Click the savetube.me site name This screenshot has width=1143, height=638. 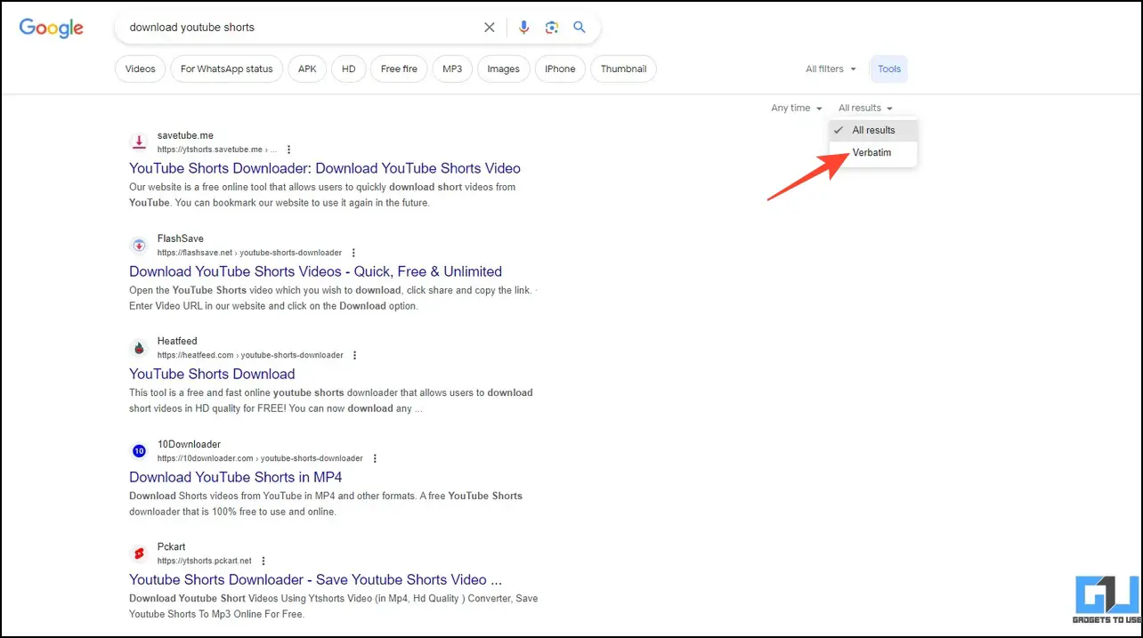(185, 135)
